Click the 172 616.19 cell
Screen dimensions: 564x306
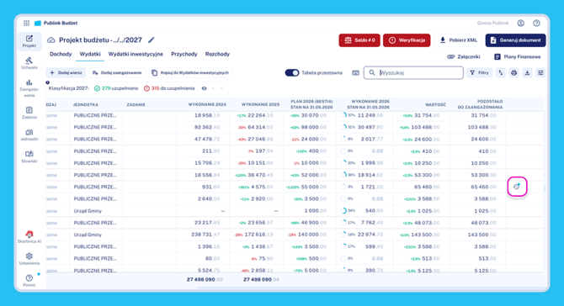(258, 235)
